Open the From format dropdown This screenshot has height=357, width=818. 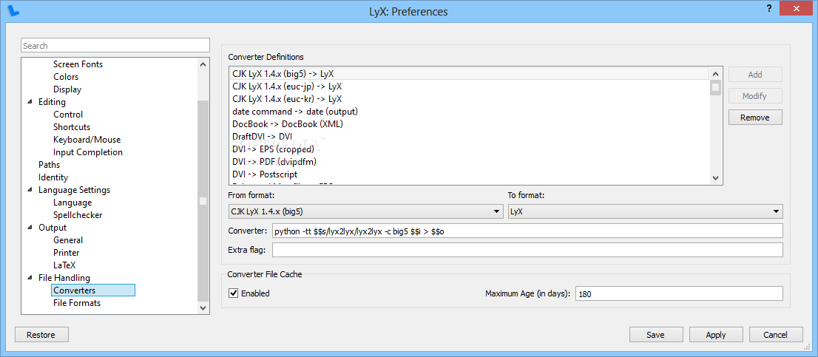(367, 211)
